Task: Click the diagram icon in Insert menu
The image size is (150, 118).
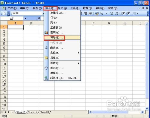Action: (46, 68)
